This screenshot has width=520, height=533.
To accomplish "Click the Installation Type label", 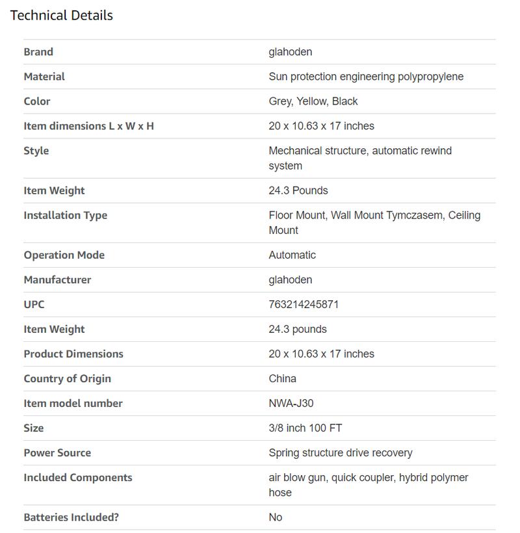I will pyautogui.click(x=65, y=215).
